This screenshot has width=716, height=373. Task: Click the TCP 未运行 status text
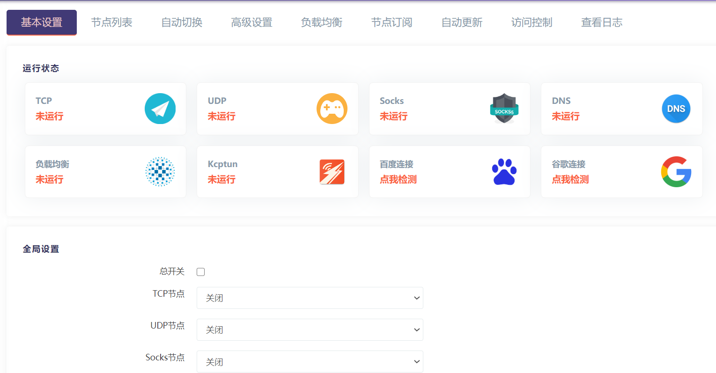click(49, 116)
